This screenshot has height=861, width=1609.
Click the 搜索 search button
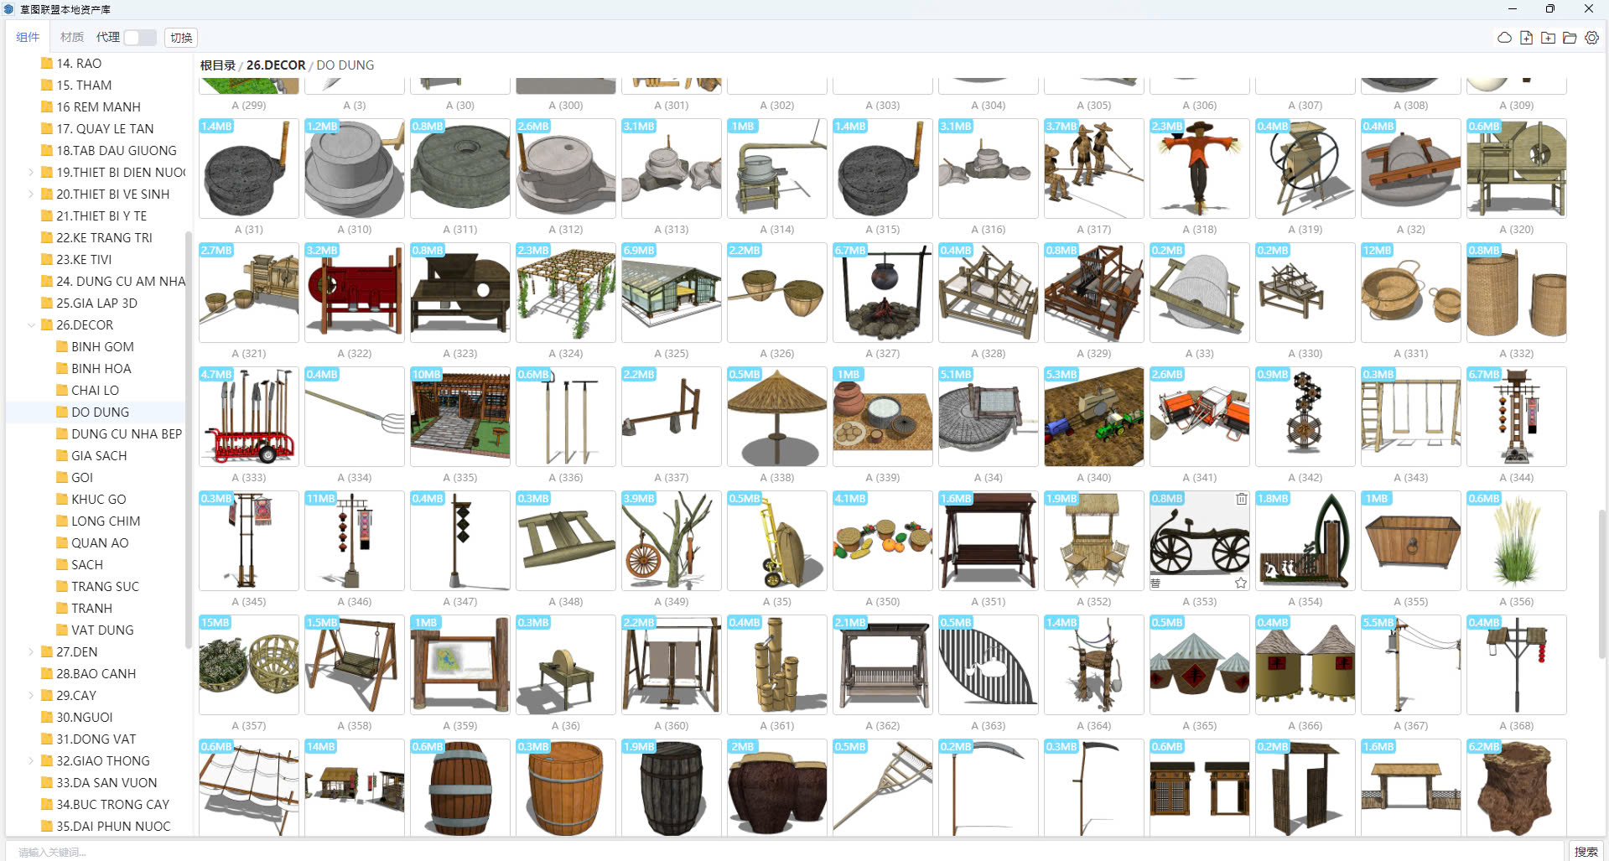[1586, 851]
